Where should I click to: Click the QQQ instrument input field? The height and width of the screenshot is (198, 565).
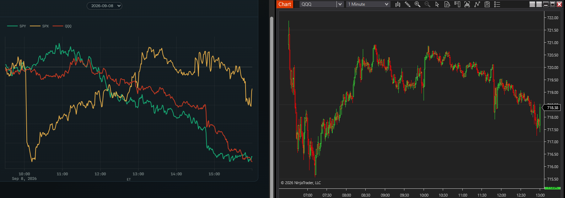coord(318,4)
